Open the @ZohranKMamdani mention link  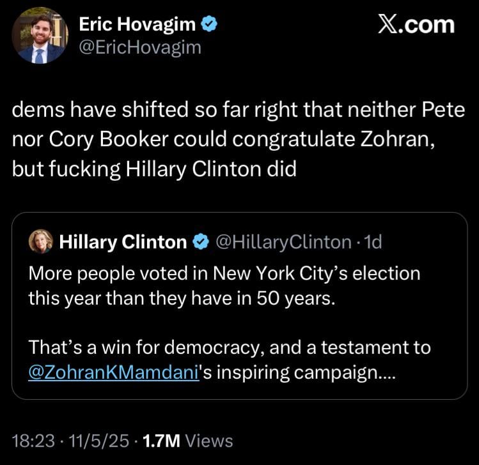115,373
